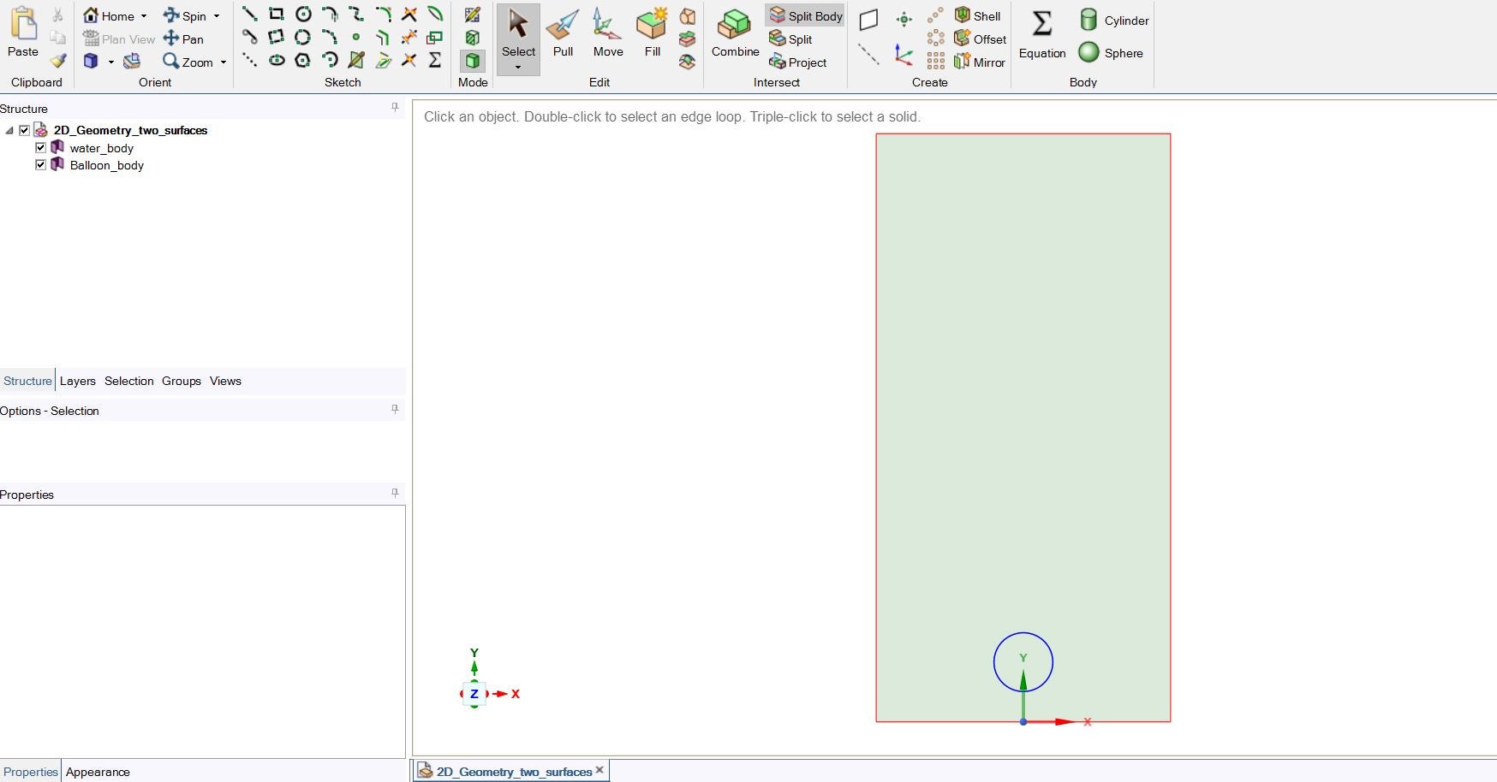1497x782 pixels.
Task: Click the Shell button
Action: 977,15
